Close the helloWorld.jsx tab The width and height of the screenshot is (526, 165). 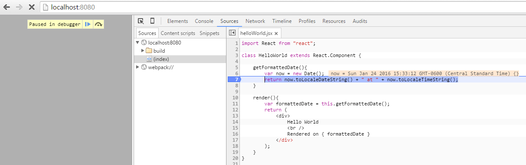[277, 33]
